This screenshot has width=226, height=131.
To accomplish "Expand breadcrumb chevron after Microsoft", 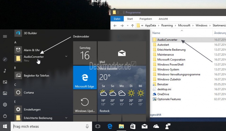I will (193, 26).
